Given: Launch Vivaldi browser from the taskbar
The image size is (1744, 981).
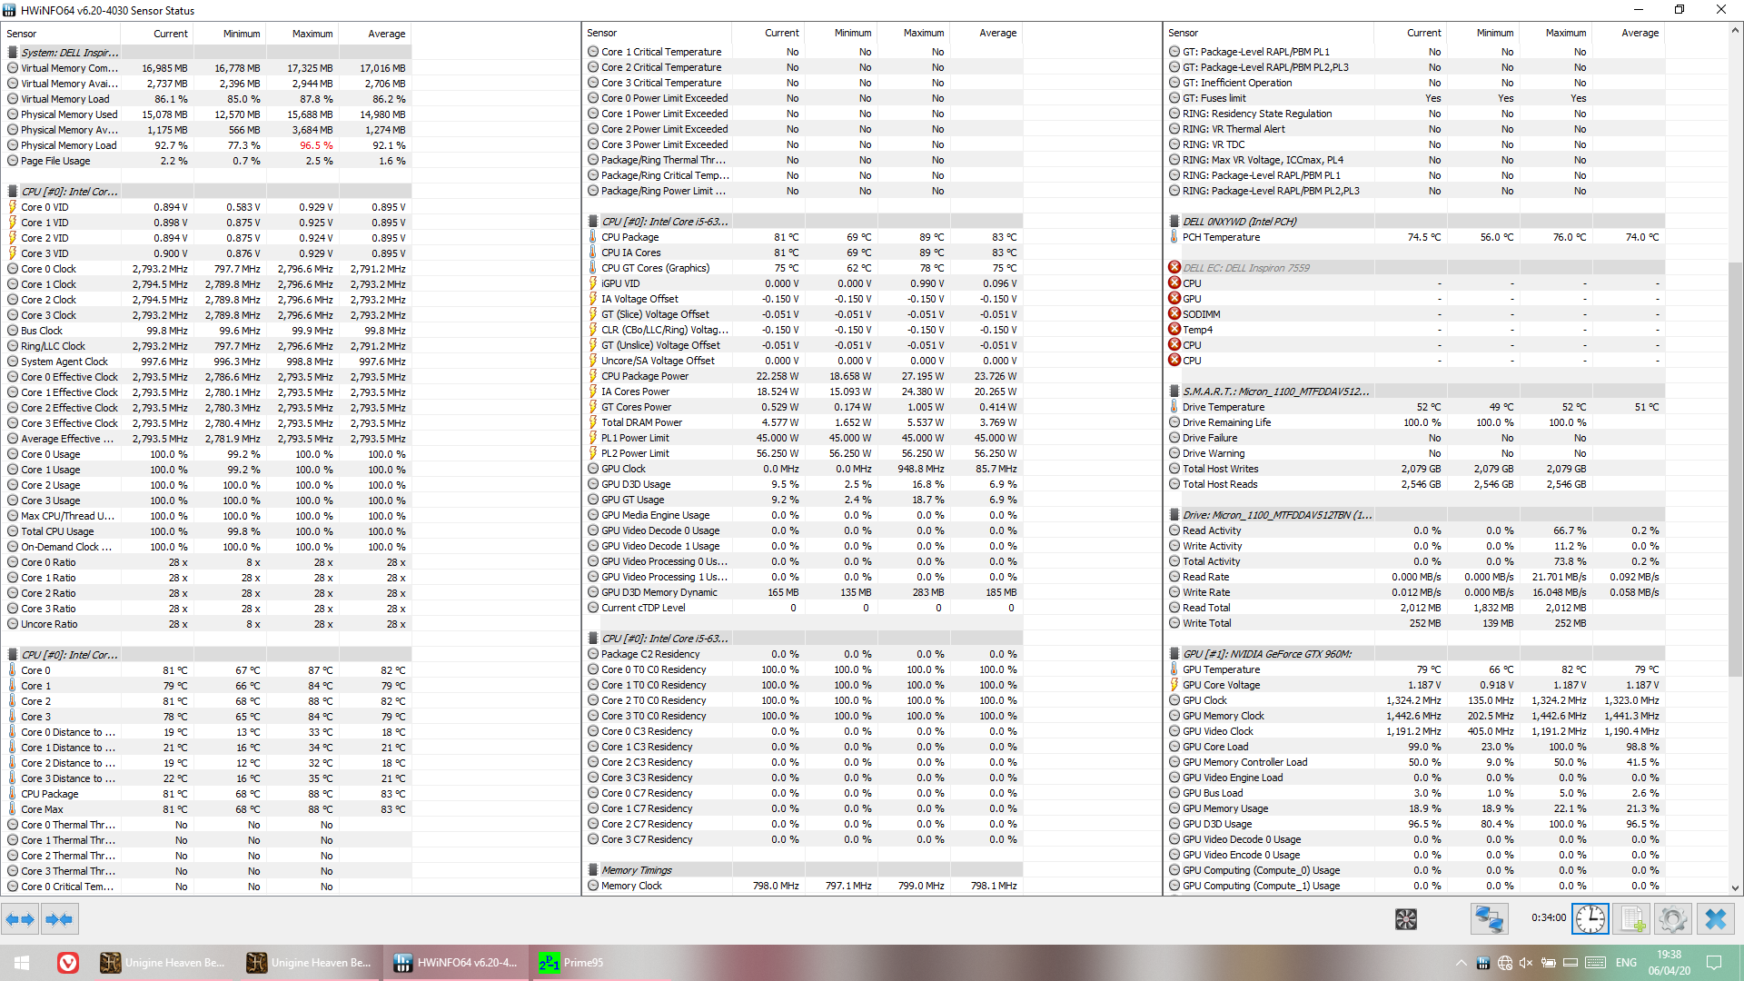Looking at the screenshot, I should 68,963.
